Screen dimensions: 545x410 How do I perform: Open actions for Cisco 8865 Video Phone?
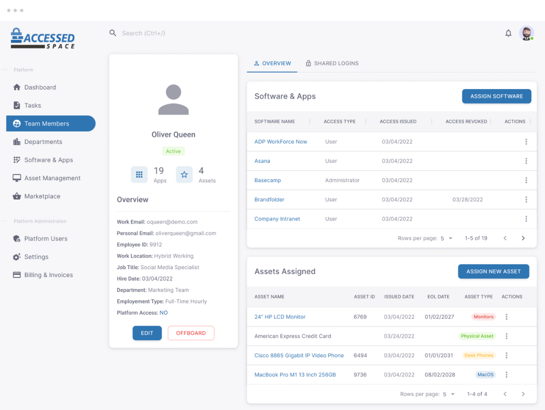(506, 356)
